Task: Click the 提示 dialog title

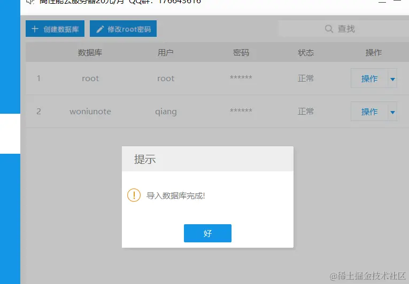Action: 145,159
